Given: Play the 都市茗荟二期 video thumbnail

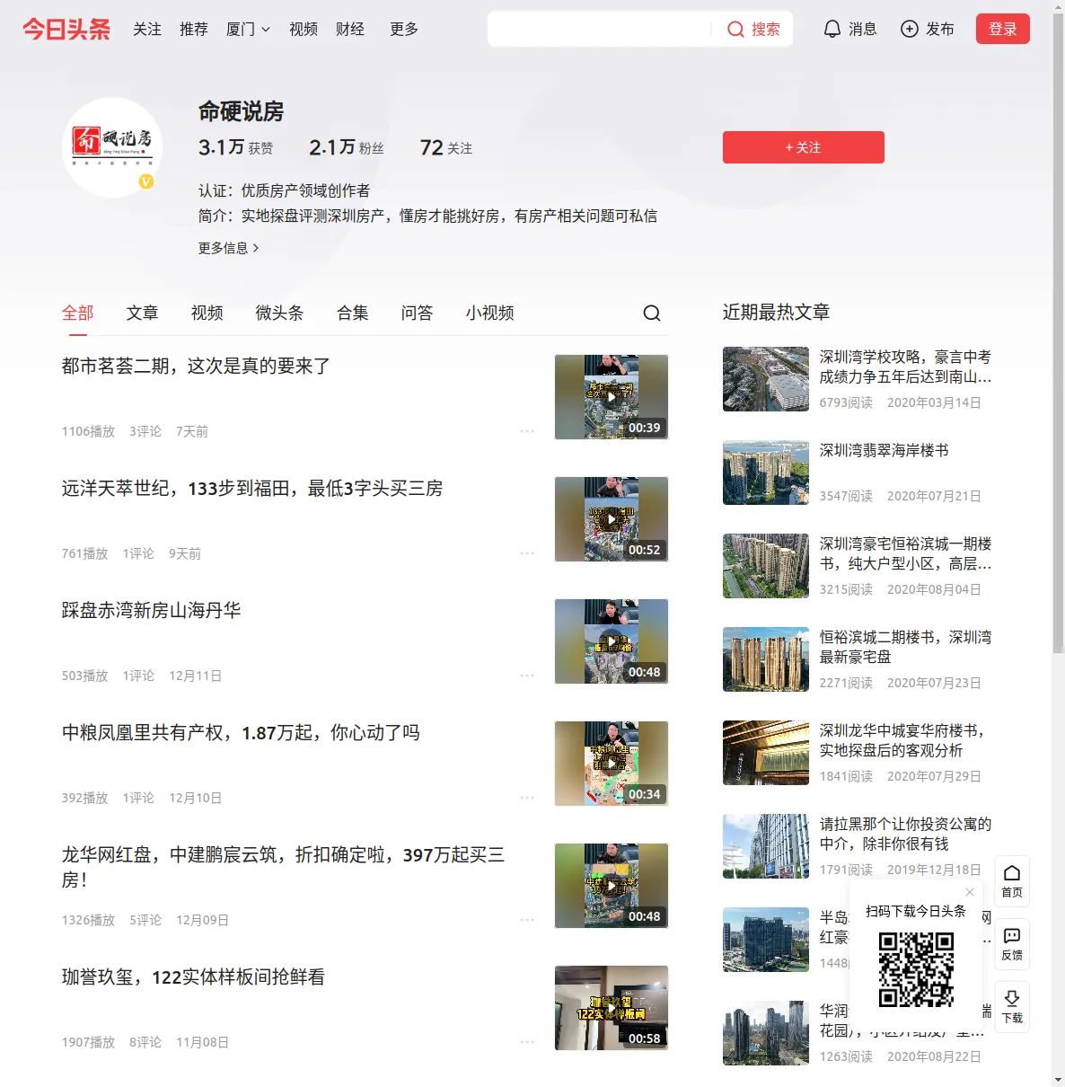Looking at the screenshot, I should [x=612, y=397].
